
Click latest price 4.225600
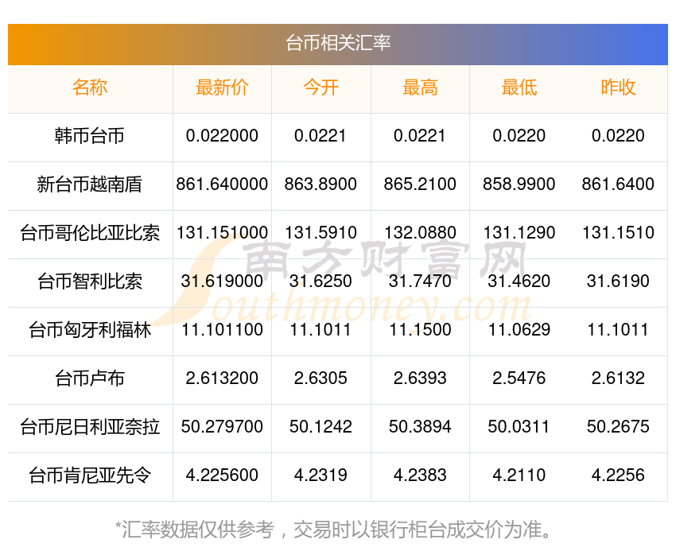coord(222,475)
